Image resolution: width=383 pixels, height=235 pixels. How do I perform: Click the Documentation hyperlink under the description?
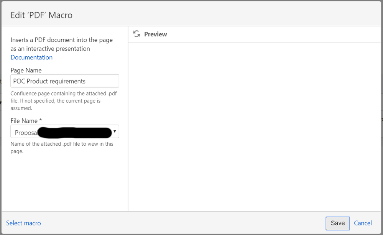point(31,57)
